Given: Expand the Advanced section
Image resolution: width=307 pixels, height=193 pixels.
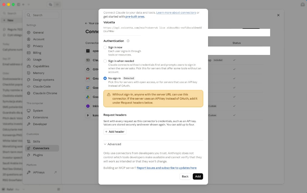Looking at the screenshot, I should (x=112, y=144).
